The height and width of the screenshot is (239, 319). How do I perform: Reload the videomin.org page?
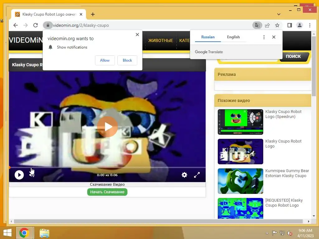[36, 25]
